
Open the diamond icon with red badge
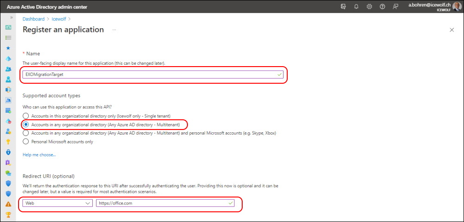8,121
